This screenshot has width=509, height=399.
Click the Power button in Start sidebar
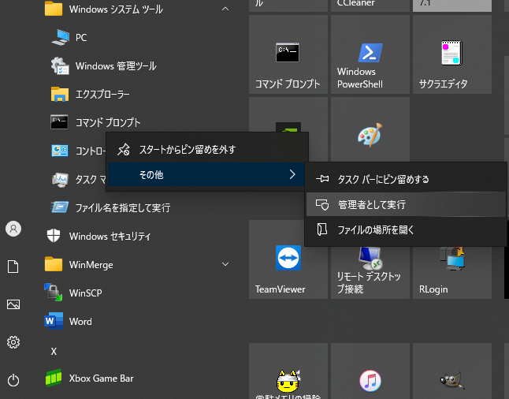click(x=13, y=380)
